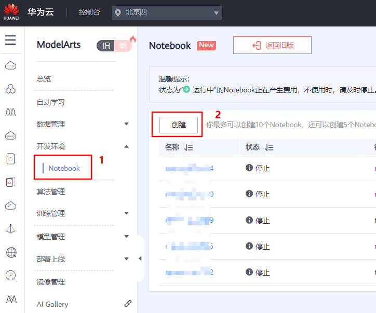
Task: Click the green running status icon in the tip
Action: [x=186, y=89]
